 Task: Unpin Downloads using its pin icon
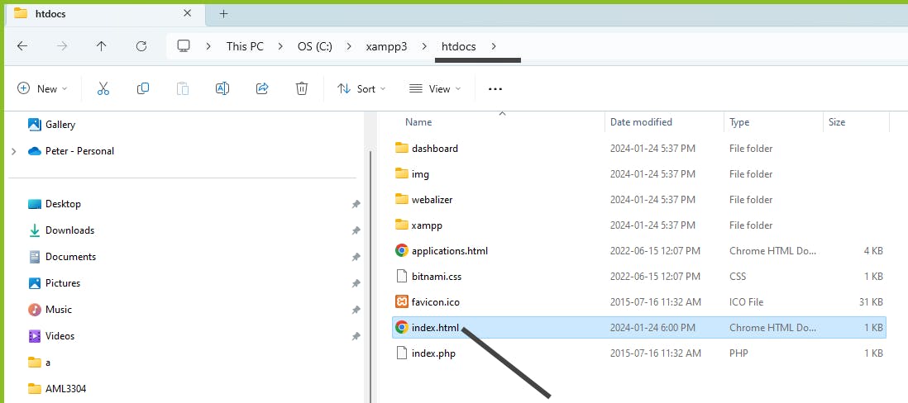coord(356,230)
